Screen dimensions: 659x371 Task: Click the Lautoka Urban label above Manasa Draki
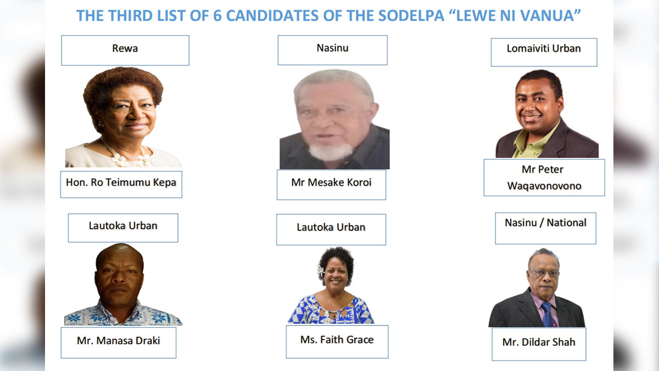[x=123, y=228]
